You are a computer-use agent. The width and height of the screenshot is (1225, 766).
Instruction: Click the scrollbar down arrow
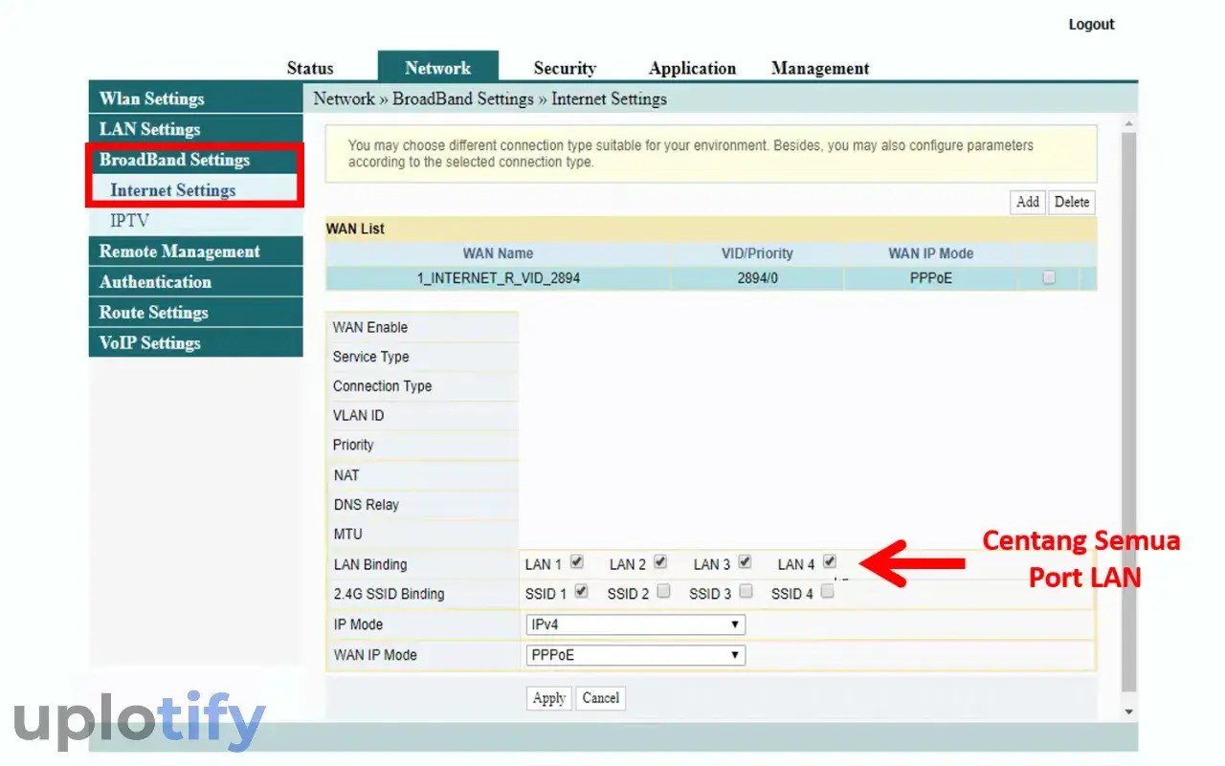[1128, 711]
